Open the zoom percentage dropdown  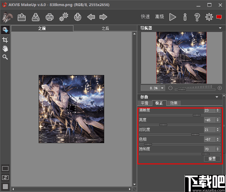click(x=162, y=88)
